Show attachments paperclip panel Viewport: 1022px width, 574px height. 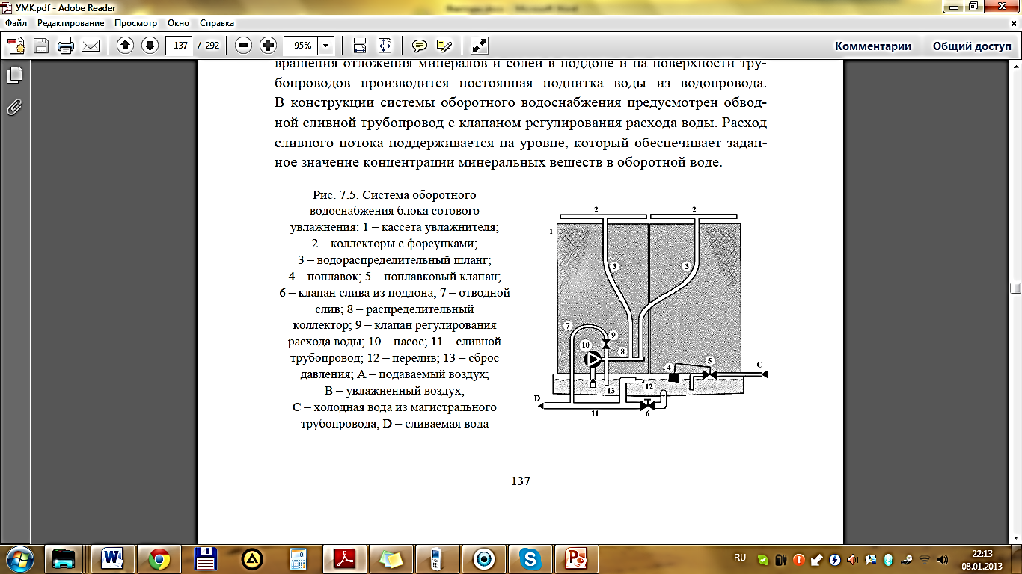click(x=14, y=107)
